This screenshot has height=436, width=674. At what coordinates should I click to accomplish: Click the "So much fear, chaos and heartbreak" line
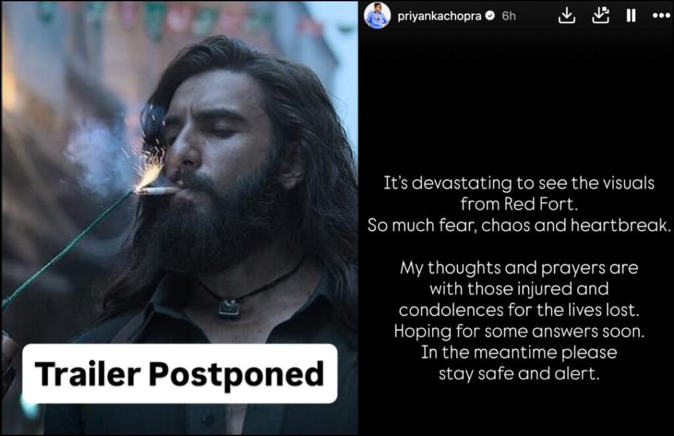point(519,226)
